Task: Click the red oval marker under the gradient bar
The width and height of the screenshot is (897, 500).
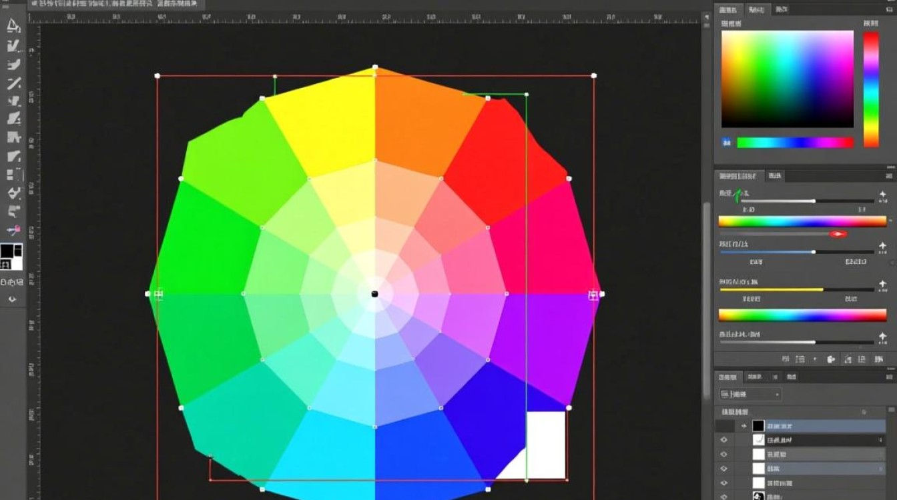Action: point(838,233)
